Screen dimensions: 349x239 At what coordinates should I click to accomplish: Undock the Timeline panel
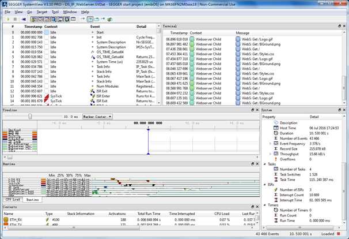coord(252,110)
